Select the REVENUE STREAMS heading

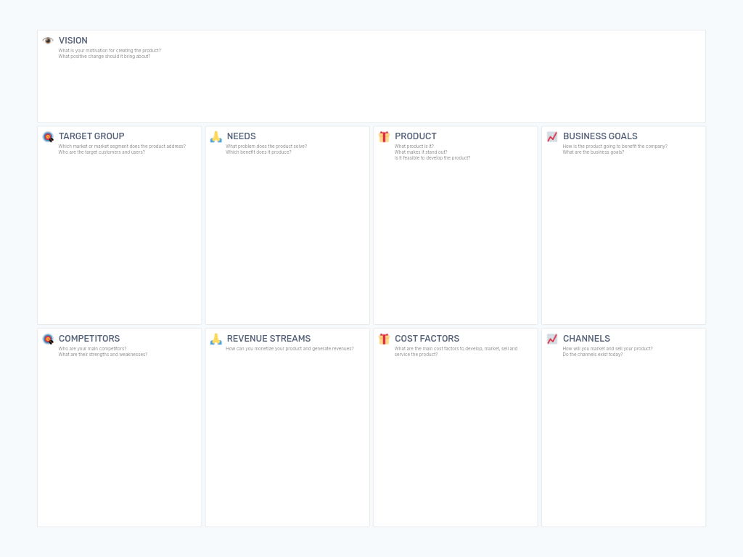click(x=268, y=339)
